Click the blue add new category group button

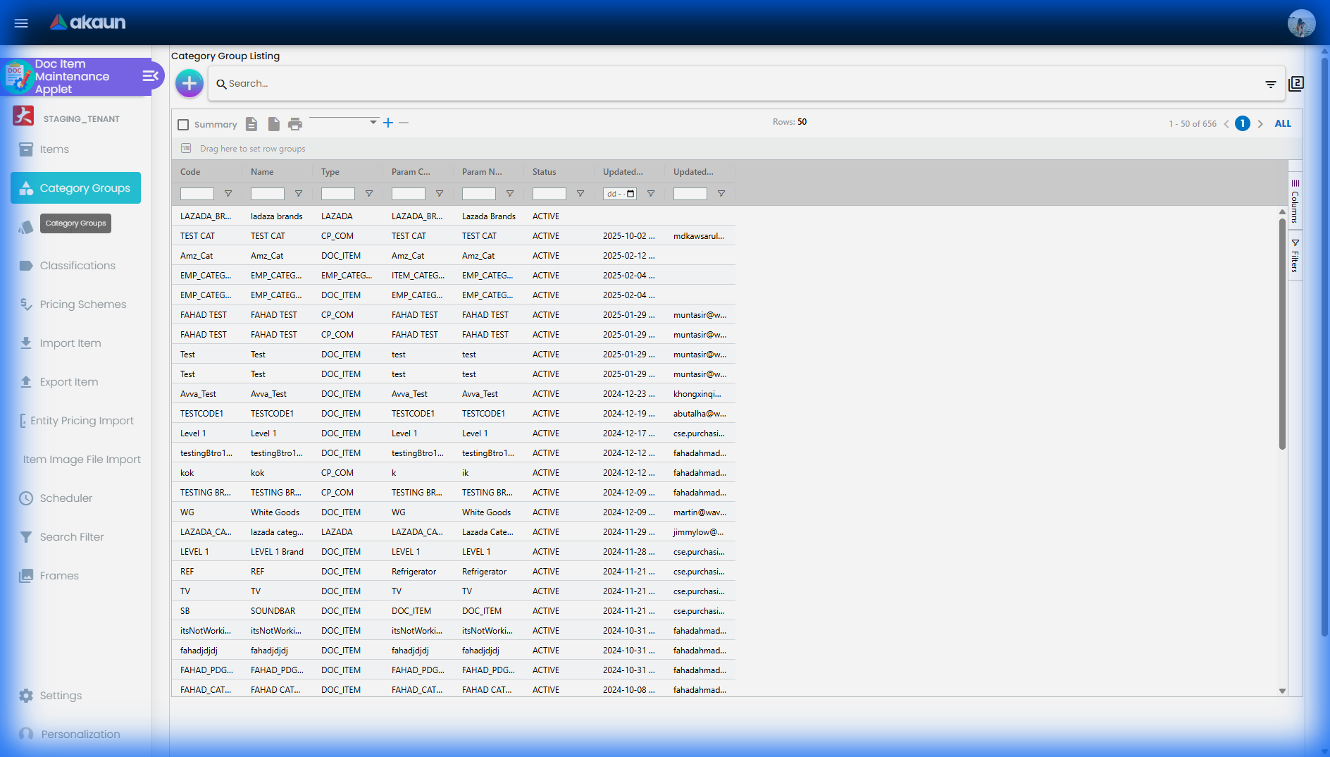tap(189, 83)
